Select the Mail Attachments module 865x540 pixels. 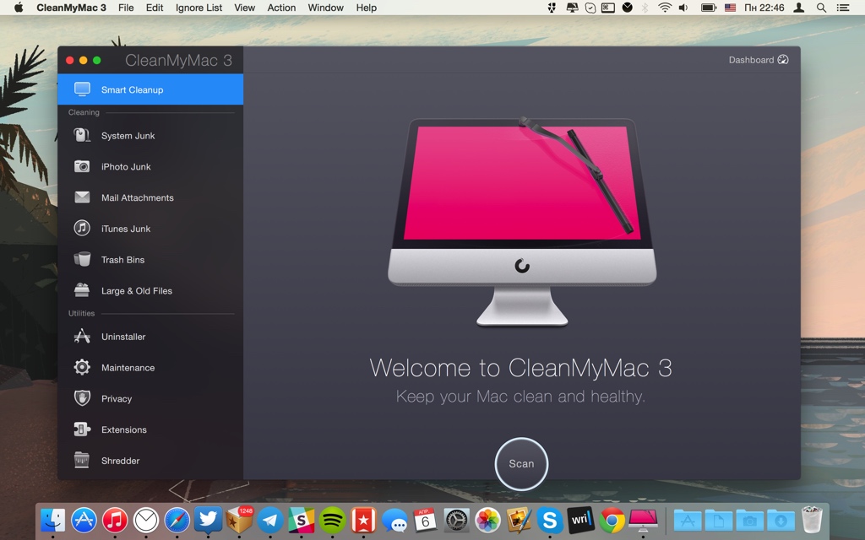pos(137,198)
